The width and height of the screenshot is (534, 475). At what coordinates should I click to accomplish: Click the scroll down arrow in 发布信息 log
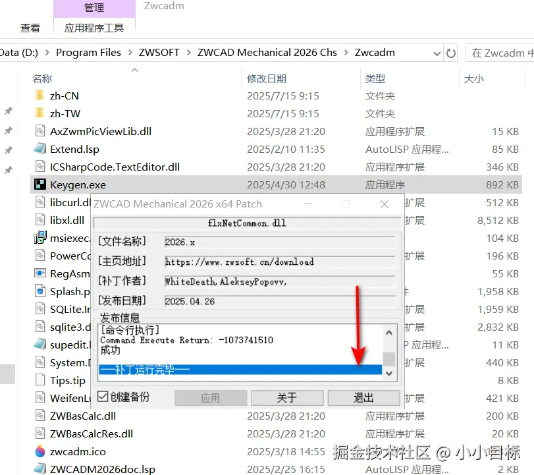click(389, 374)
